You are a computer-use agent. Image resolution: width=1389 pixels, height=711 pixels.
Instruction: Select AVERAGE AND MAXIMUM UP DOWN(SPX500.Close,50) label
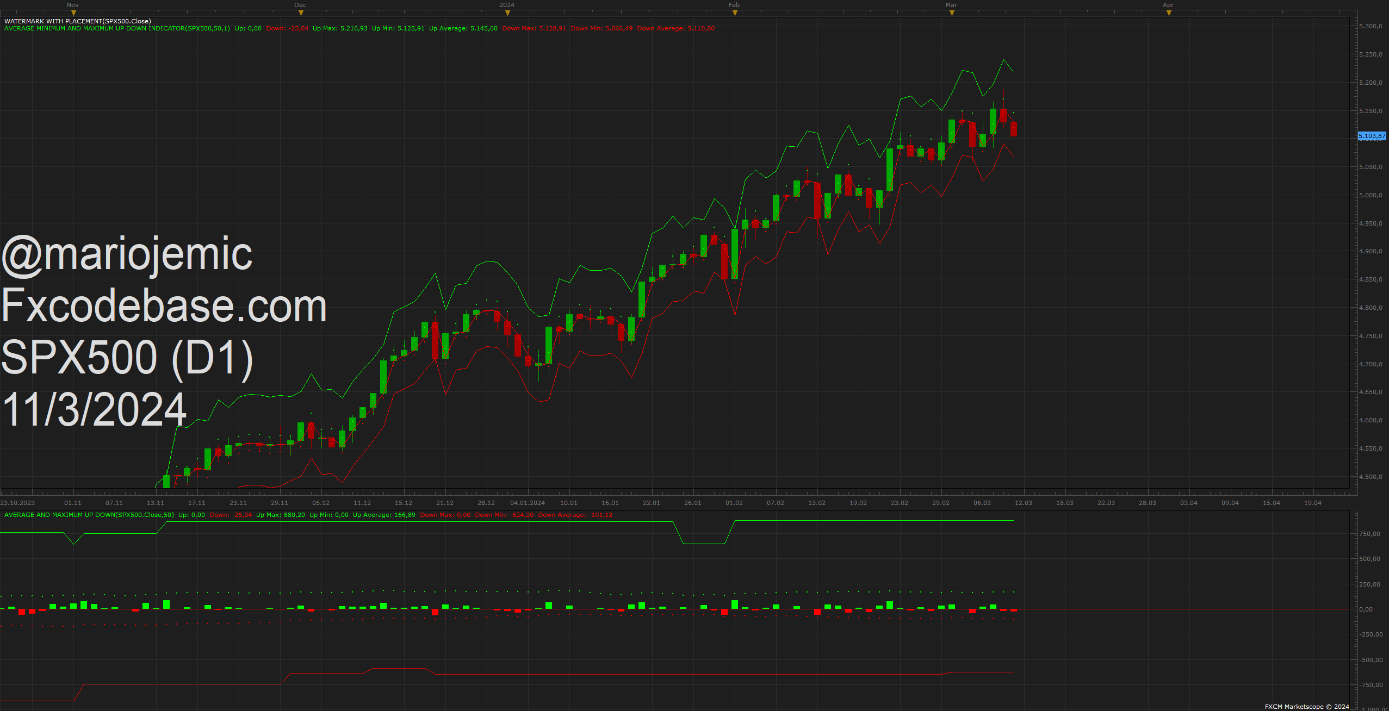89,515
